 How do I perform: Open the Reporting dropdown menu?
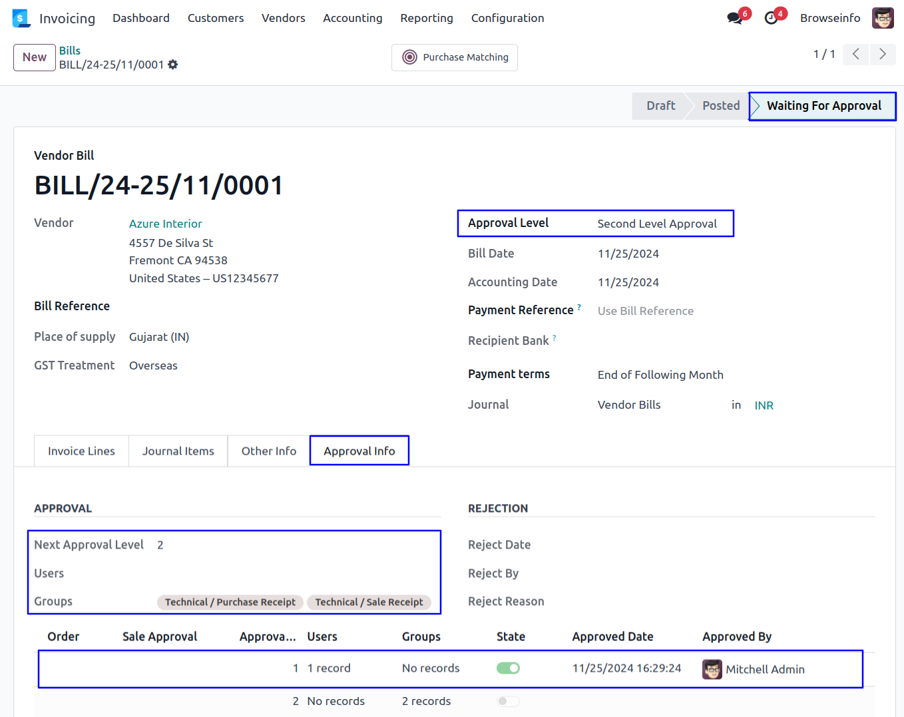click(426, 18)
